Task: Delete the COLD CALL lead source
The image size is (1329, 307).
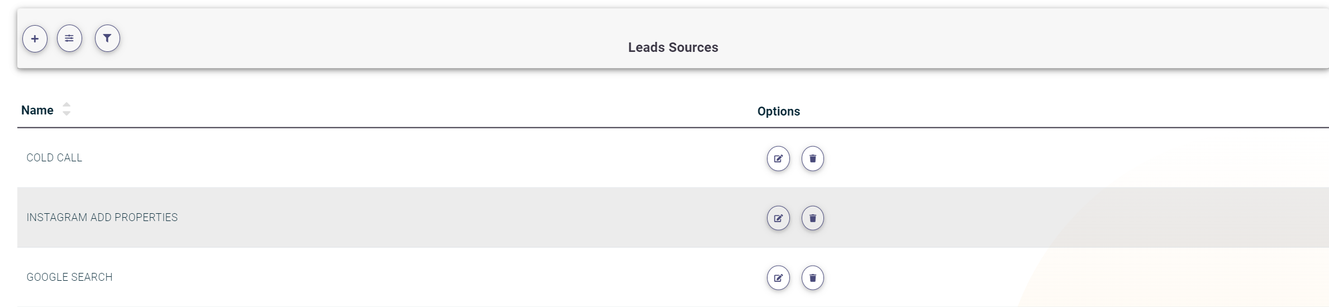Action: (813, 159)
